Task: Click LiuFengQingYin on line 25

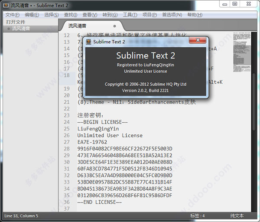Action: [98, 129]
